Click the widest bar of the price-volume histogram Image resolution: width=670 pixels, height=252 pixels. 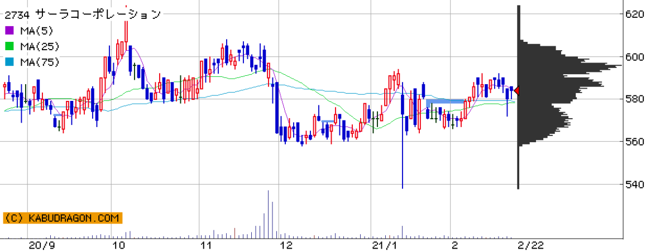570,66
